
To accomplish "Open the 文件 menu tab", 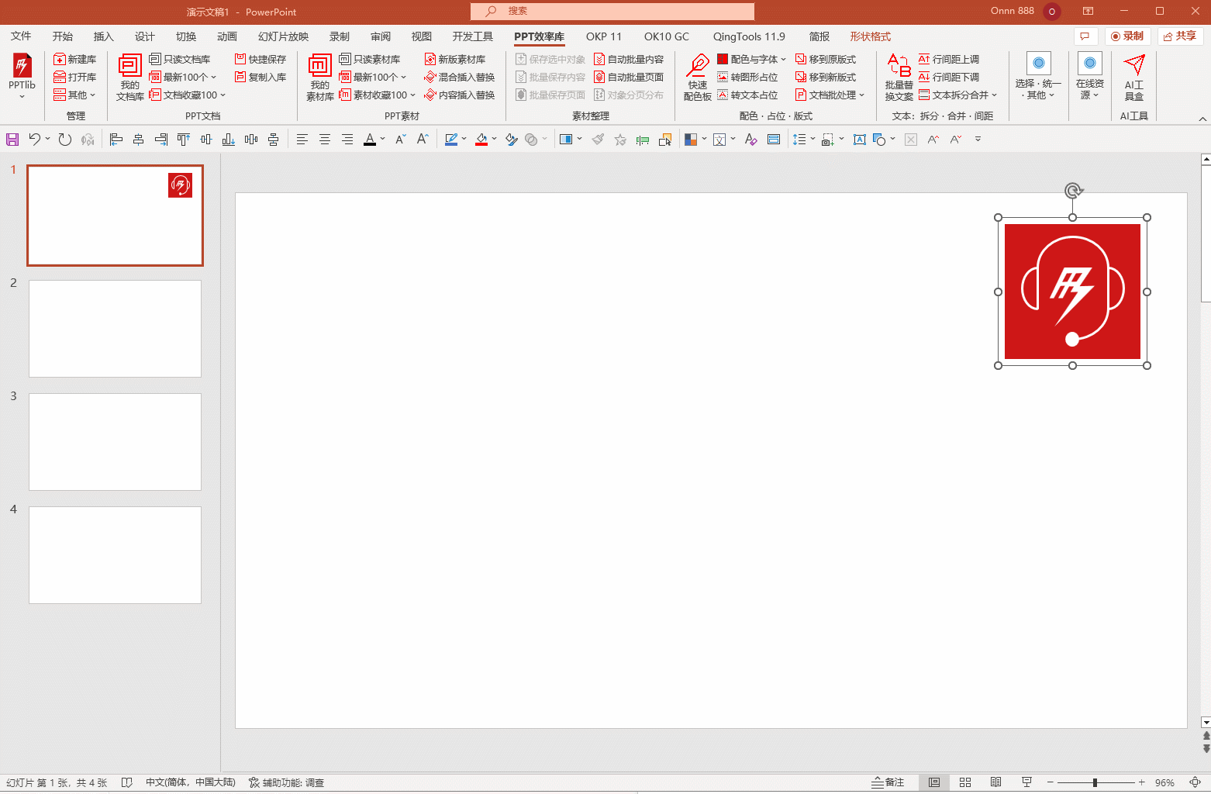I will (21, 36).
